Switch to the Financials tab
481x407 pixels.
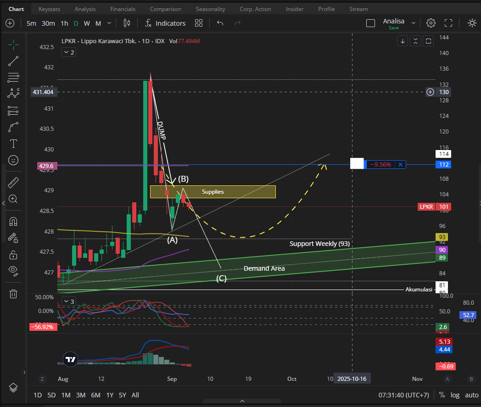tap(123, 9)
